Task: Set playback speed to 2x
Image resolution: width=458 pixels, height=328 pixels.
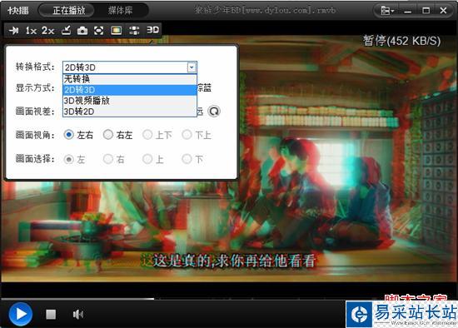Action: tap(48, 30)
